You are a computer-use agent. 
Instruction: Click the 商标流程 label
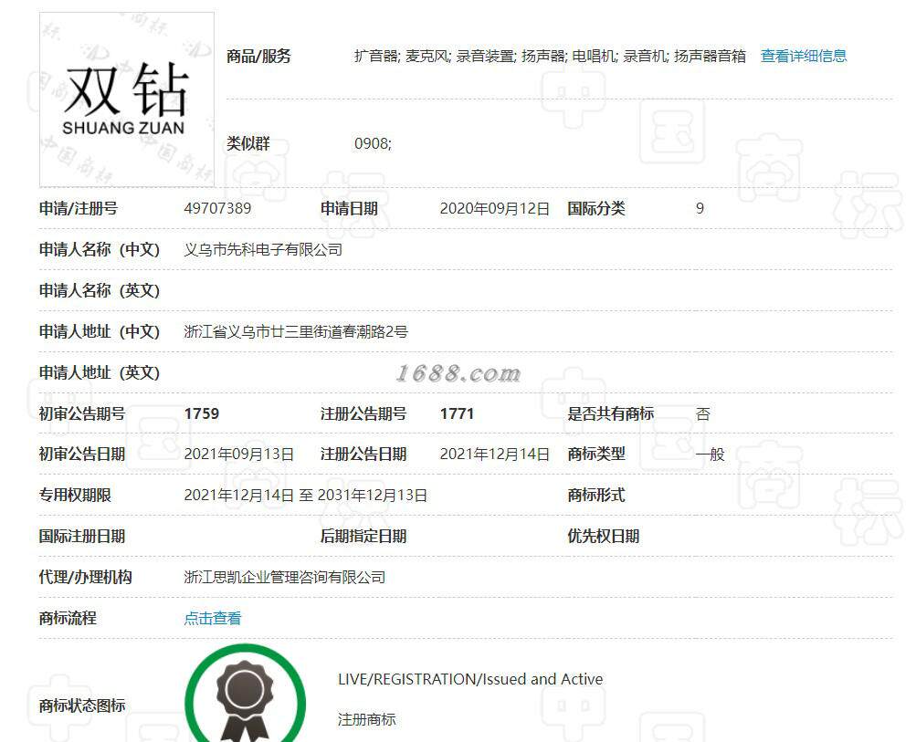pos(68,618)
